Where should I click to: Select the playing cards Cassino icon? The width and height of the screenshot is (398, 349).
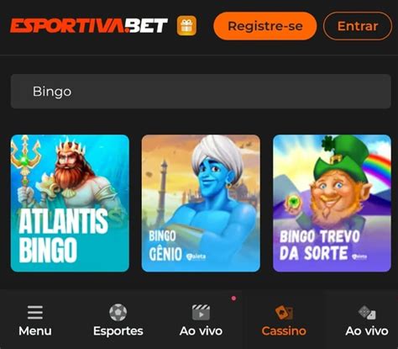pos(284,312)
